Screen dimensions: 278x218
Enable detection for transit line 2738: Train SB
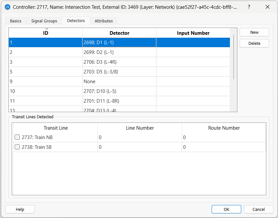click(17, 147)
